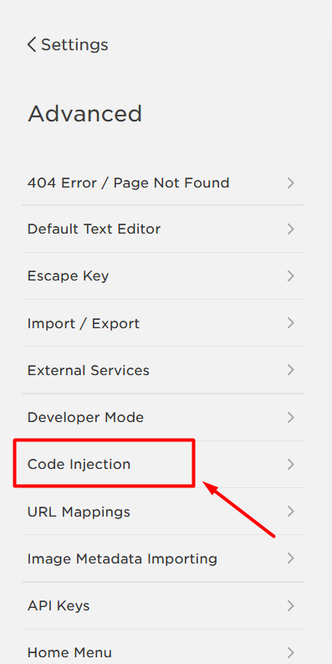Expand Image Metadata Importing via its arrow
The width and height of the screenshot is (332, 664).
coord(290,558)
